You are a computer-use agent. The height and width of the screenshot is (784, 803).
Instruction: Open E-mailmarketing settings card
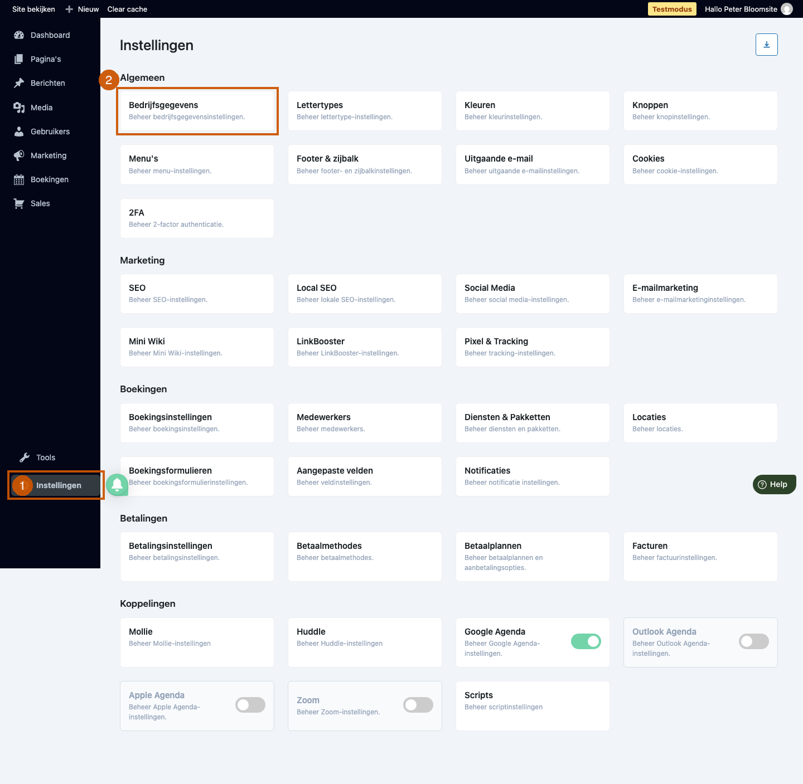point(700,294)
